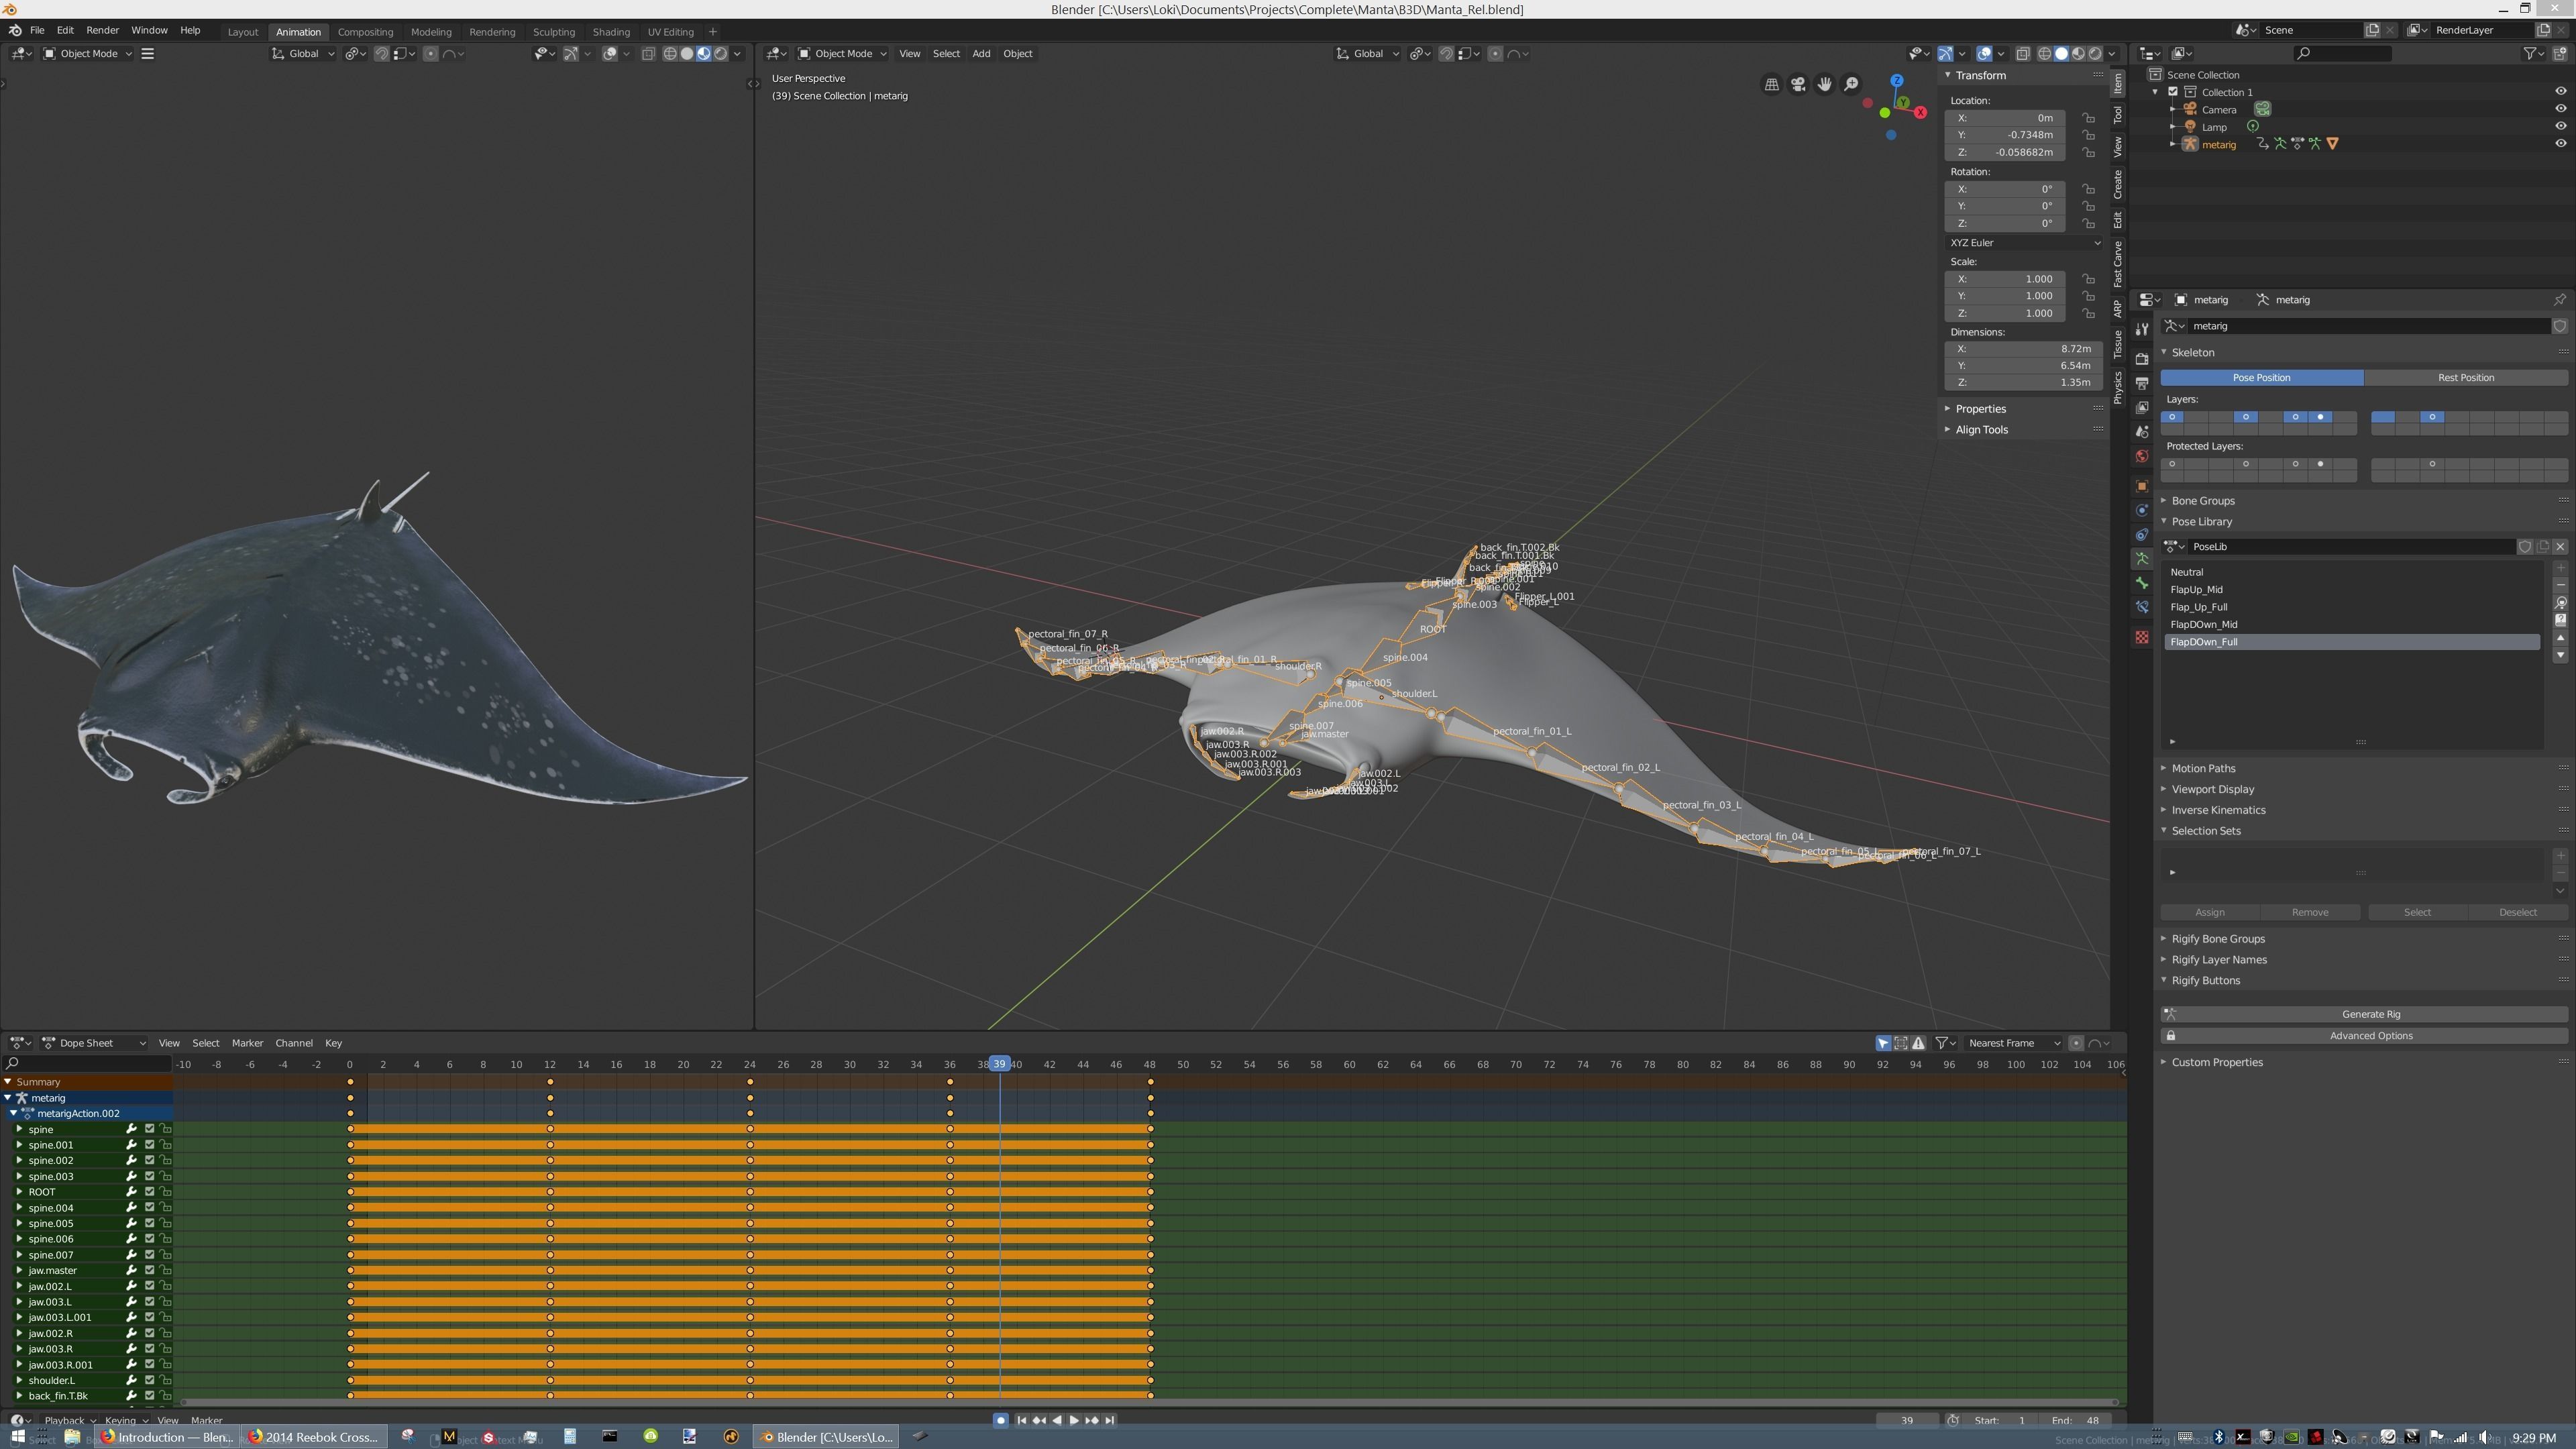Toggle perspective/orthographic grid view icon

(1772, 85)
